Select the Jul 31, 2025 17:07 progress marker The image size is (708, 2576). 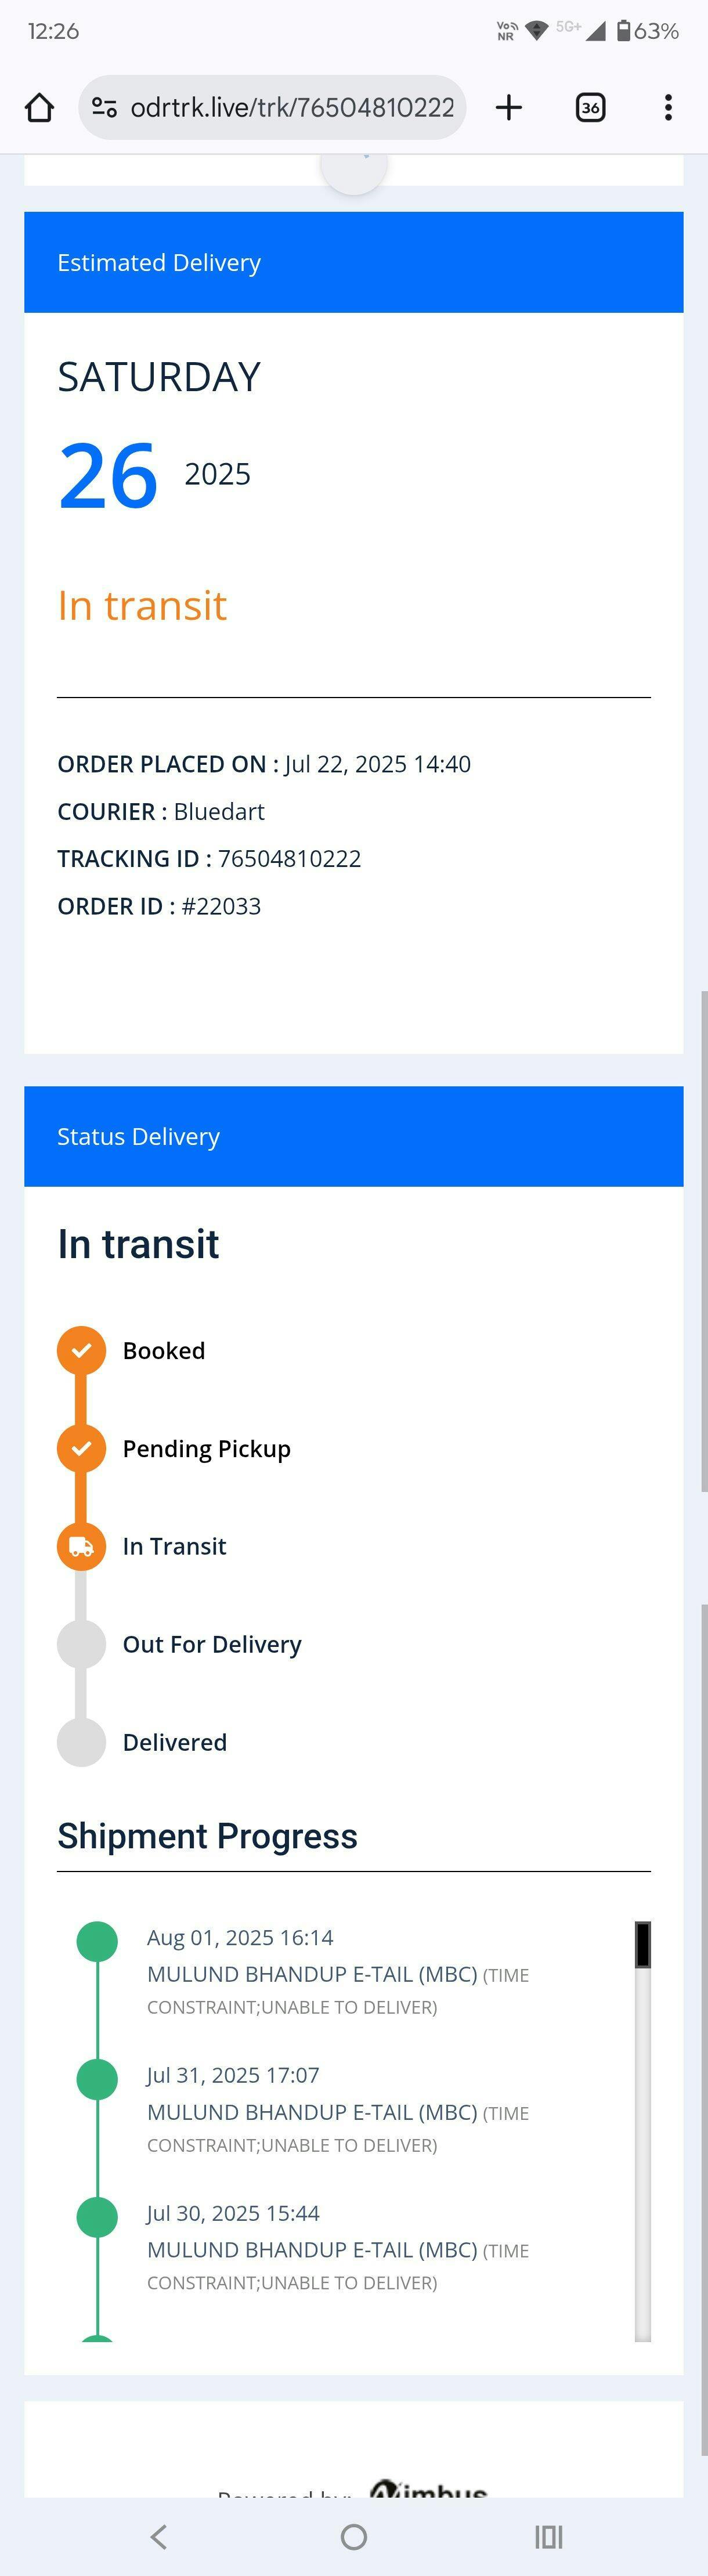coord(97,2079)
